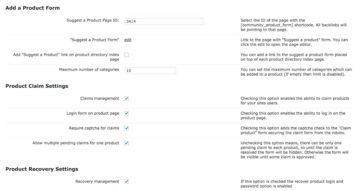
Task: Click the "Suggest a Product Page ID:" label text
Action: point(93,21)
